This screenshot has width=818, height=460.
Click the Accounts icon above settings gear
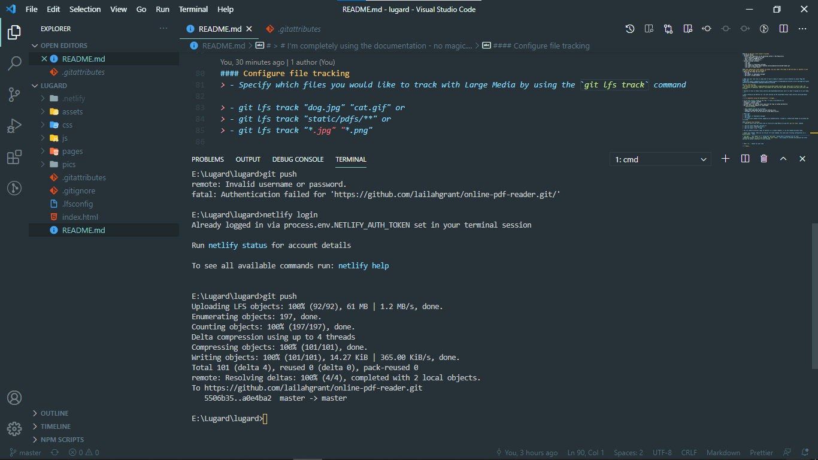point(14,397)
